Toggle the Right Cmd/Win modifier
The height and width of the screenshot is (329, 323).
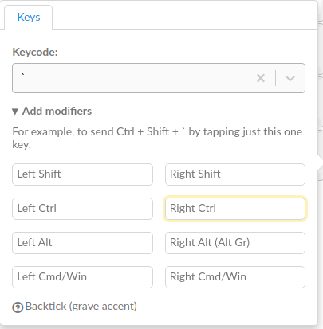235,277
